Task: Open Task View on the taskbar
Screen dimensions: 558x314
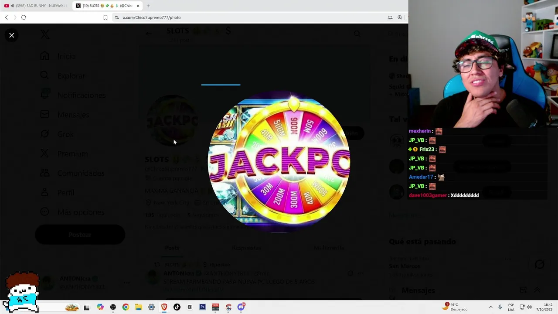Action: 86,307
